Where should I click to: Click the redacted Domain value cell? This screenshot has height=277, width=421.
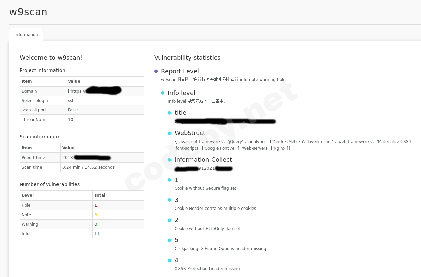pos(105,91)
